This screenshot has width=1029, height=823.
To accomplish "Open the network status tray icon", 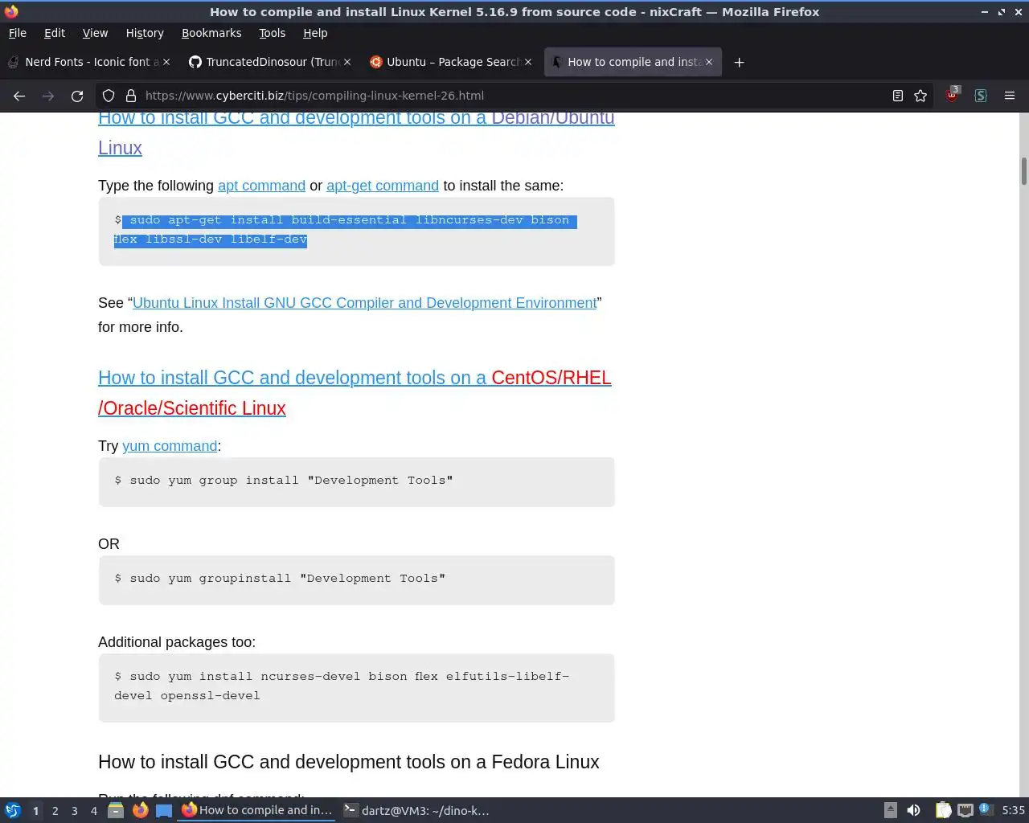I will [965, 810].
